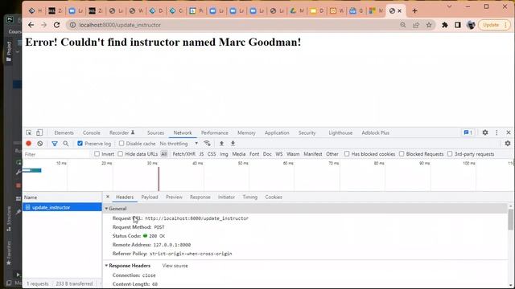Check Blocked Requests
This screenshot has height=289, width=515.
coord(402,153)
